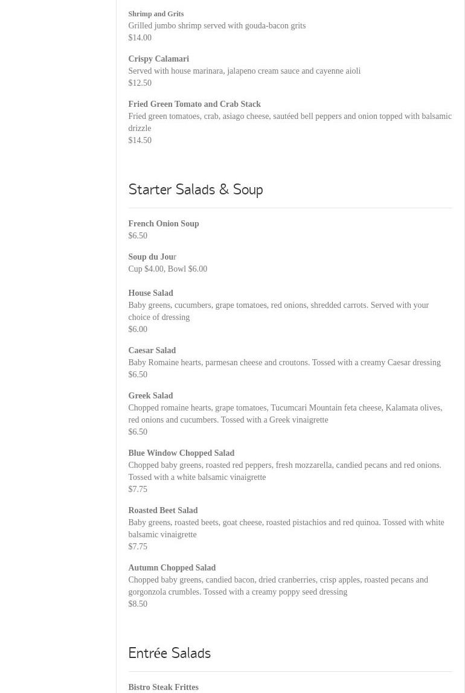
Task: Click the Caesar Salad description text
Action: pos(284,362)
